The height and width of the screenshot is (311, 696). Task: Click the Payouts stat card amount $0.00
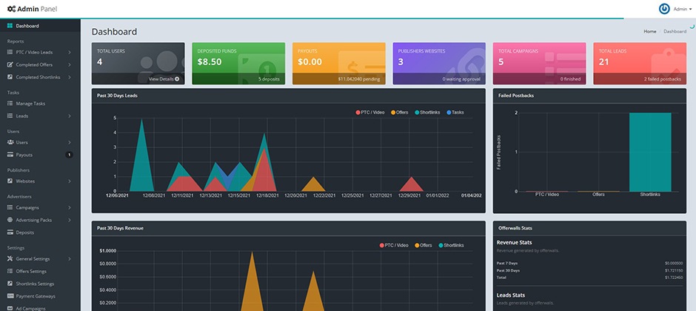(309, 62)
